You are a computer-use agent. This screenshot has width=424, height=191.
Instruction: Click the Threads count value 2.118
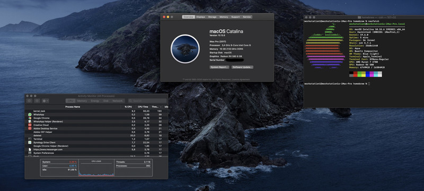(x=147, y=162)
